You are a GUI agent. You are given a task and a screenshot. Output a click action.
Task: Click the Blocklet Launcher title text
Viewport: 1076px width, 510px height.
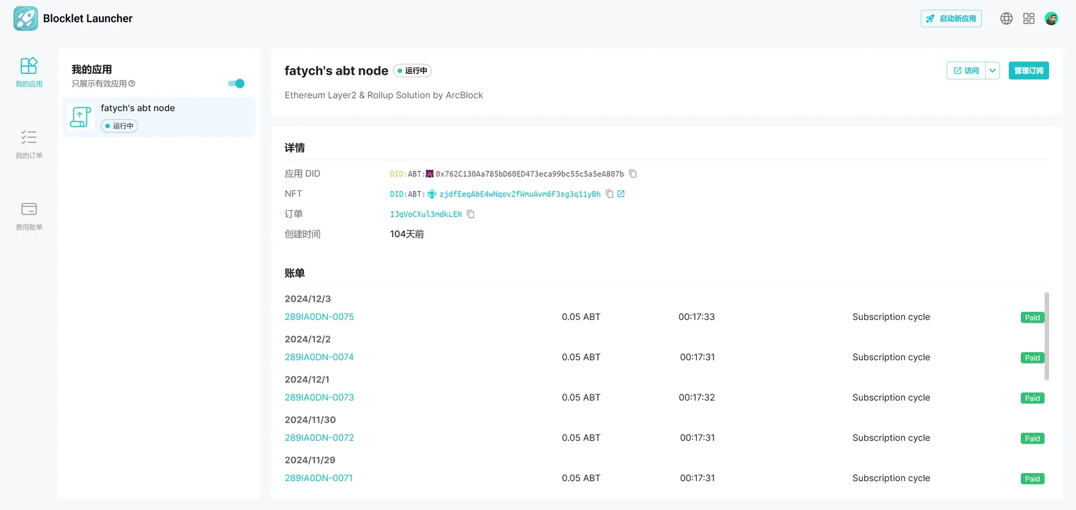(x=87, y=18)
